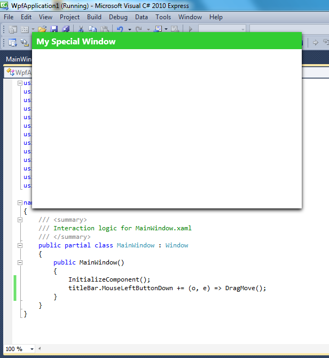329x358 pixels.
Task: Click the New Project toolbar icon
Action: [x=13, y=29]
